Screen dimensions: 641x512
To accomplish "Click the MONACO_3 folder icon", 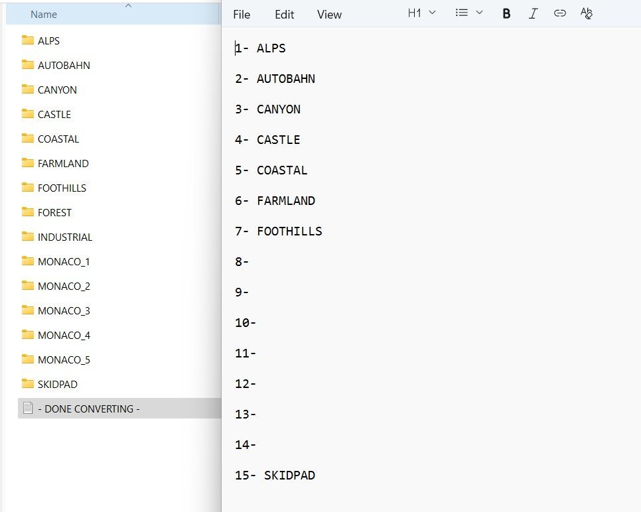I will click(28, 310).
